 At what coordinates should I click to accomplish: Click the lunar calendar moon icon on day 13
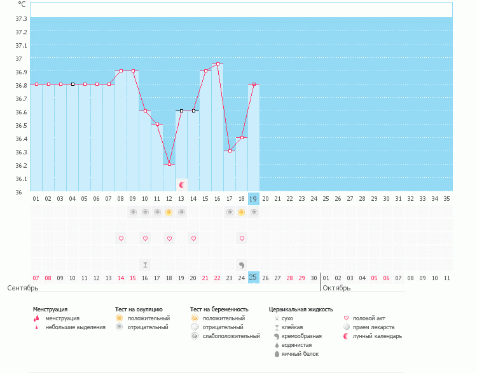click(x=182, y=185)
